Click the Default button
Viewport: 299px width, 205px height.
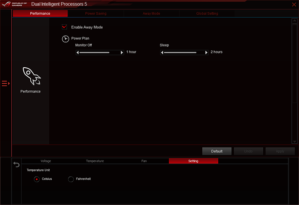pyautogui.click(x=217, y=151)
